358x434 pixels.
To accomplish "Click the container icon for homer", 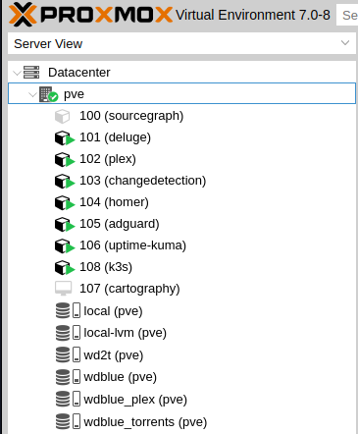I will 65,202.
